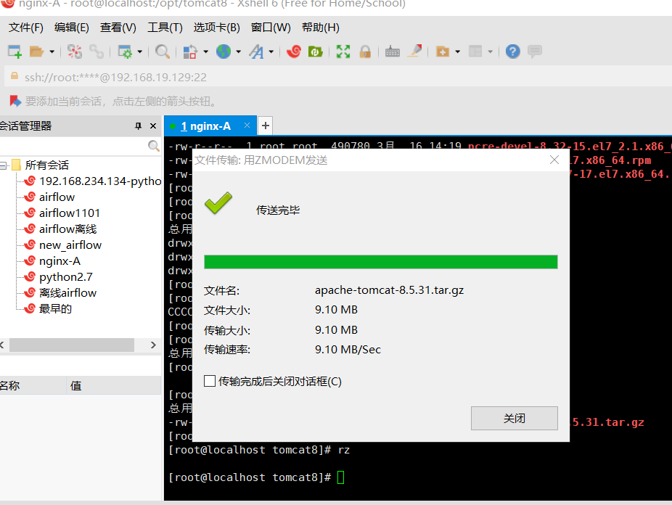This screenshot has width=672, height=505.
Task: Click the lock screen toolbar icon
Action: tap(365, 52)
